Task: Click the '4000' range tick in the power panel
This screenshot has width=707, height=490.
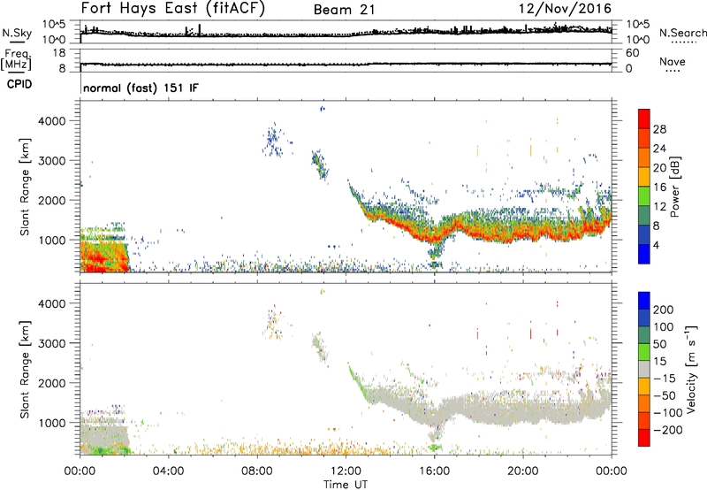Action: 51,121
